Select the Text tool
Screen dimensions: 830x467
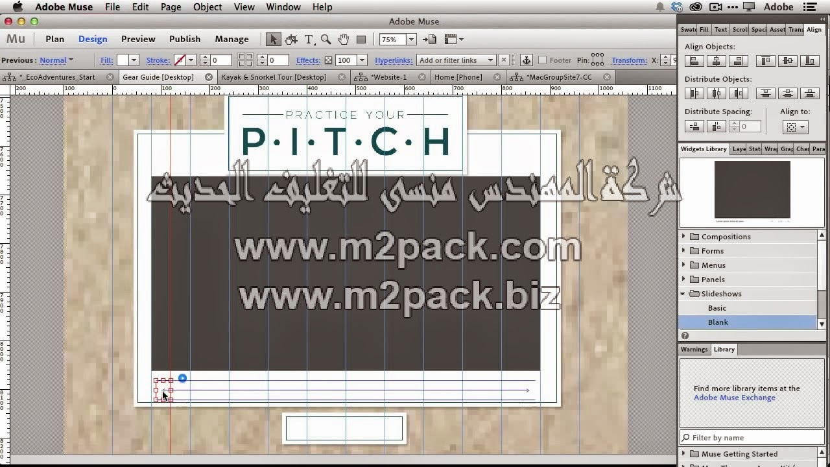pos(309,40)
